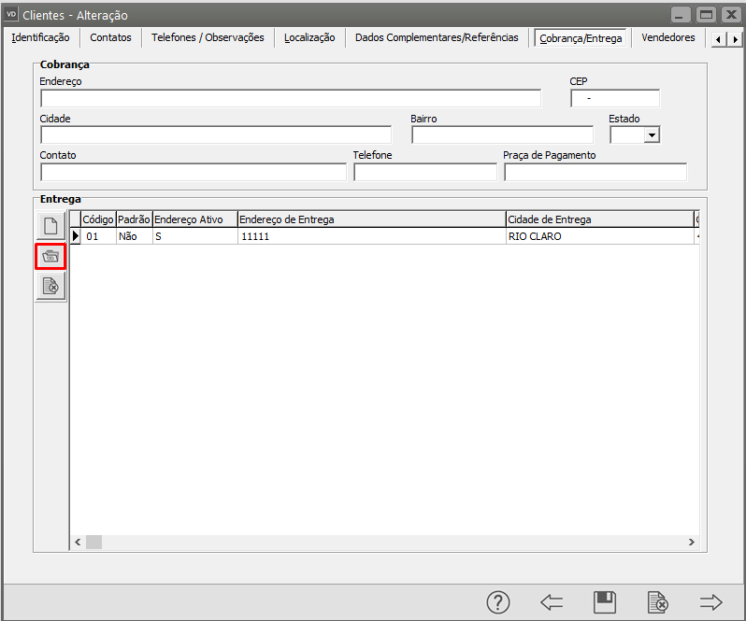Go to previous tab with left arrow
Viewport: 746px width, 621px height.
pos(552,602)
